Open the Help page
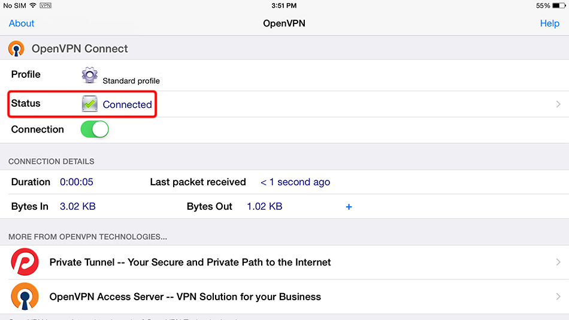This screenshot has height=320, width=569. click(x=549, y=23)
